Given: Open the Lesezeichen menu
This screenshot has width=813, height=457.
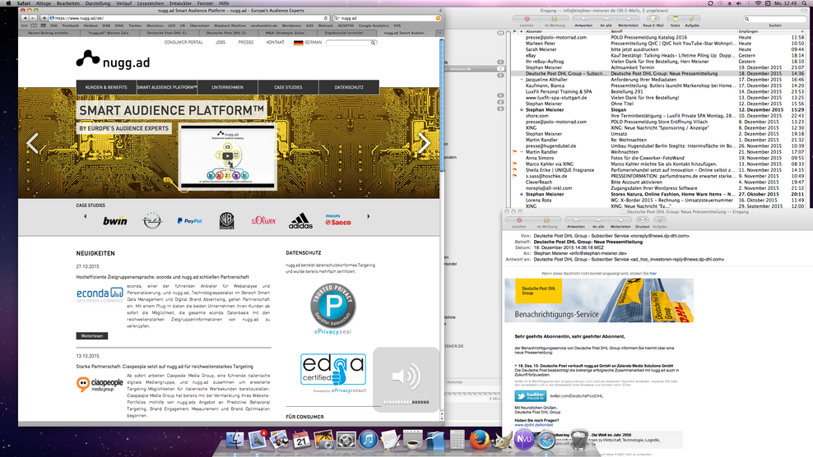Looking at the screenshot, I should [x=151, y=3].
